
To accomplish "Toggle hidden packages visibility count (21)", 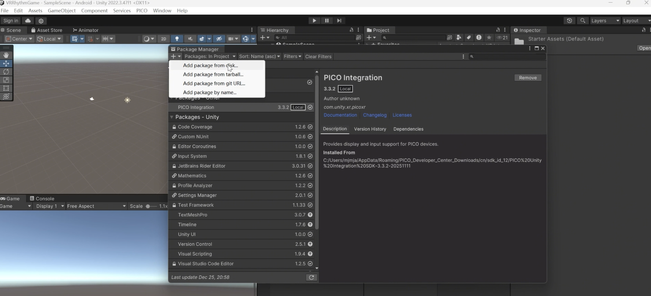I will click(502, 38).
